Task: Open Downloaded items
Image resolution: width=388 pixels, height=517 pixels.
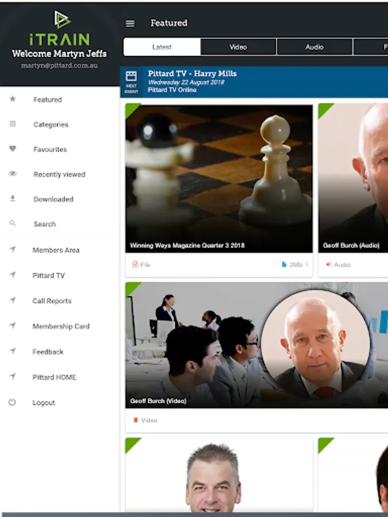Action: tap(53, 199)
